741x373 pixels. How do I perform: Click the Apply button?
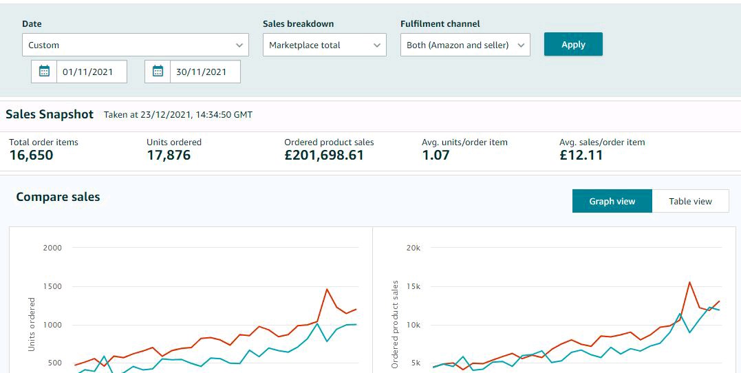573,44
